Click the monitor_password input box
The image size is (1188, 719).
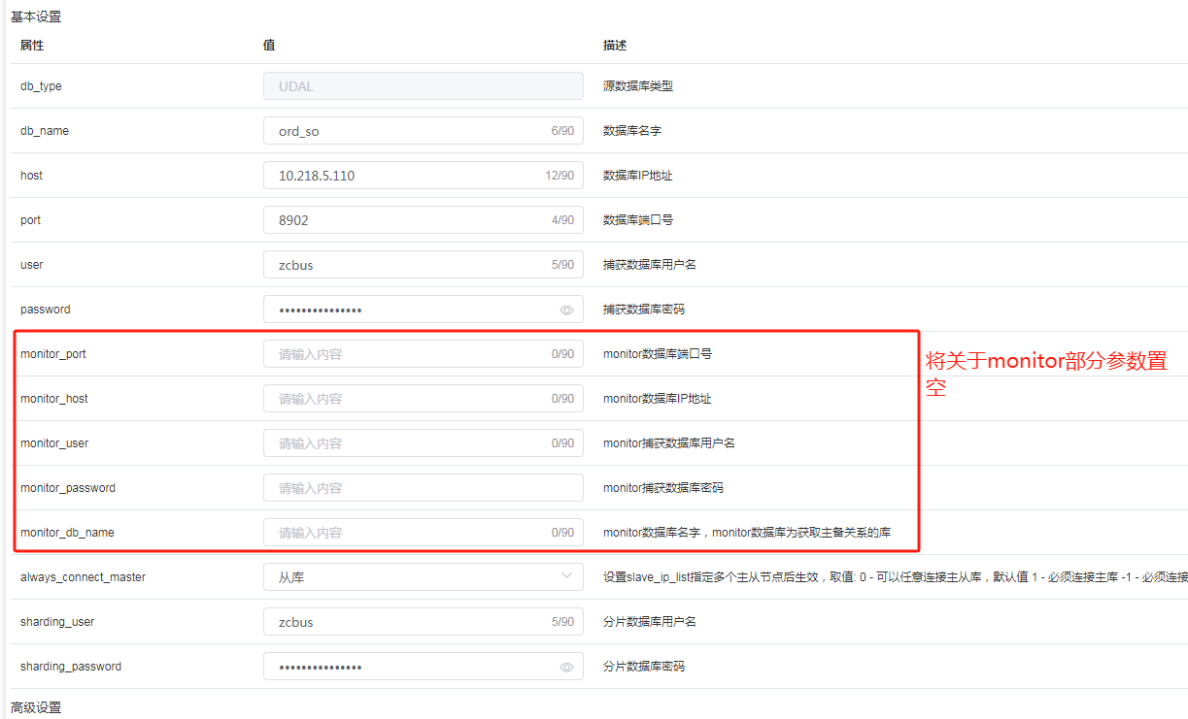pos(423,488)
